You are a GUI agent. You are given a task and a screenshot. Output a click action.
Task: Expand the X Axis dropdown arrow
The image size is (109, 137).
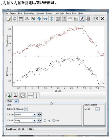pyautogui.click(x=35, y=115)
